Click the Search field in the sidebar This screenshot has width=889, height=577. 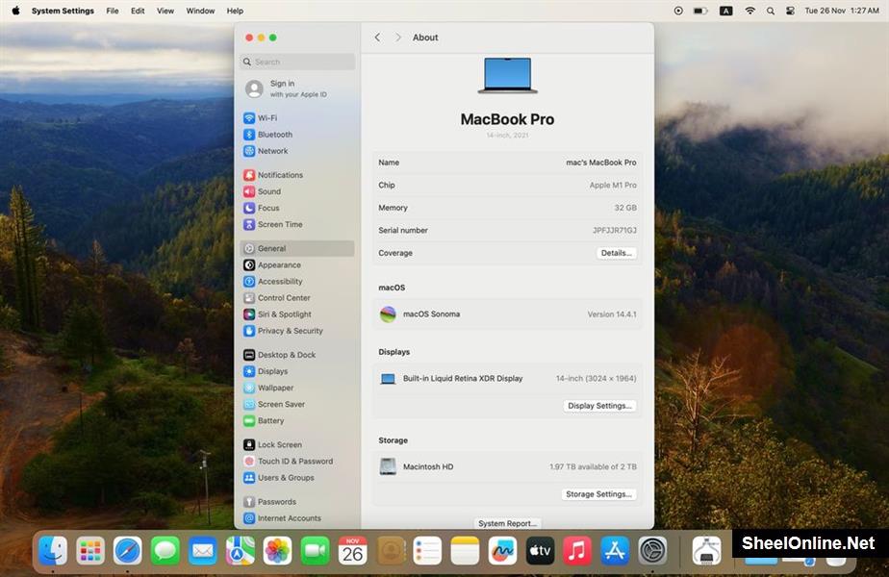297,62
